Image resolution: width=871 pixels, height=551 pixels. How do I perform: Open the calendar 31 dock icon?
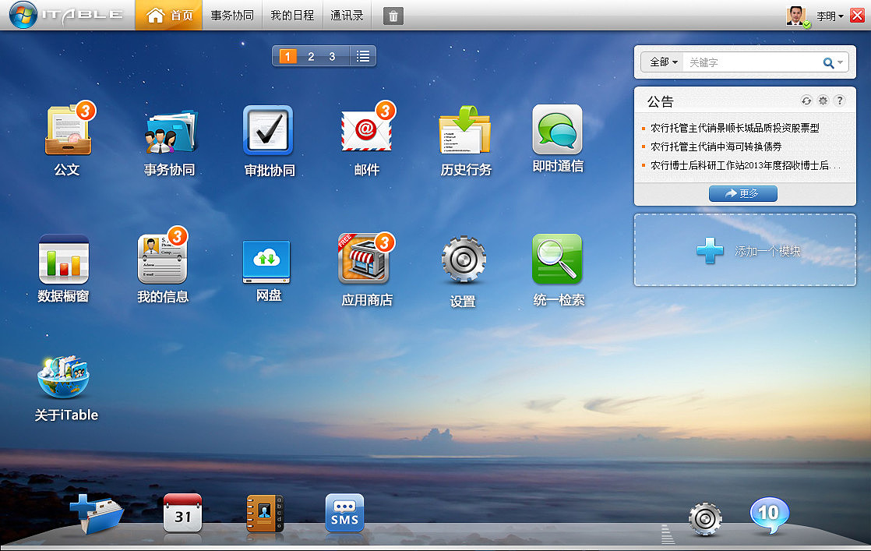(183, 513)
